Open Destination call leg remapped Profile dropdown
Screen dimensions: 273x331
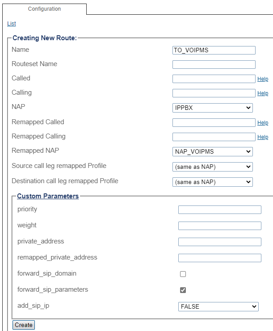tap(212, 182)
